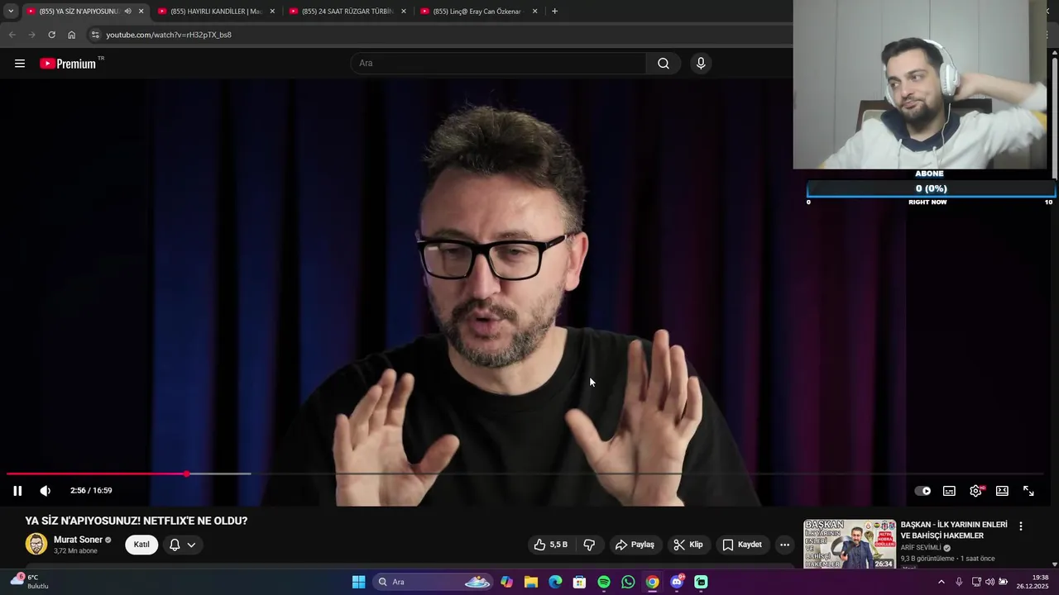Go to browser home page

pyautogui.click(x=71, y=35)
